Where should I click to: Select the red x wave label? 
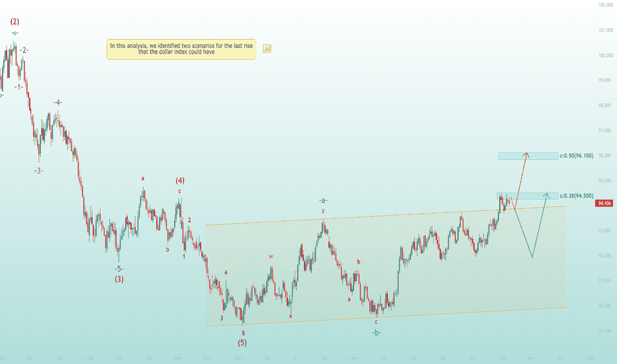[291, 316]
